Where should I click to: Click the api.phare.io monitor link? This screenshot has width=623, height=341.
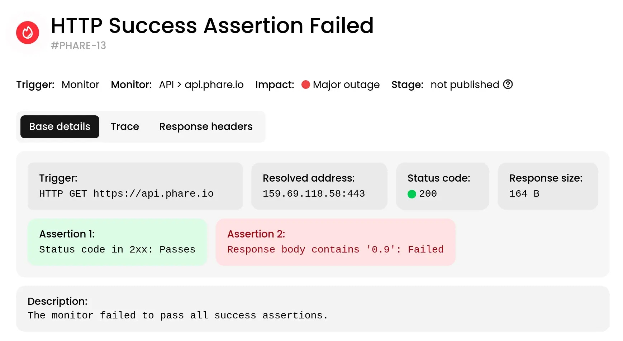pos(214,85)
